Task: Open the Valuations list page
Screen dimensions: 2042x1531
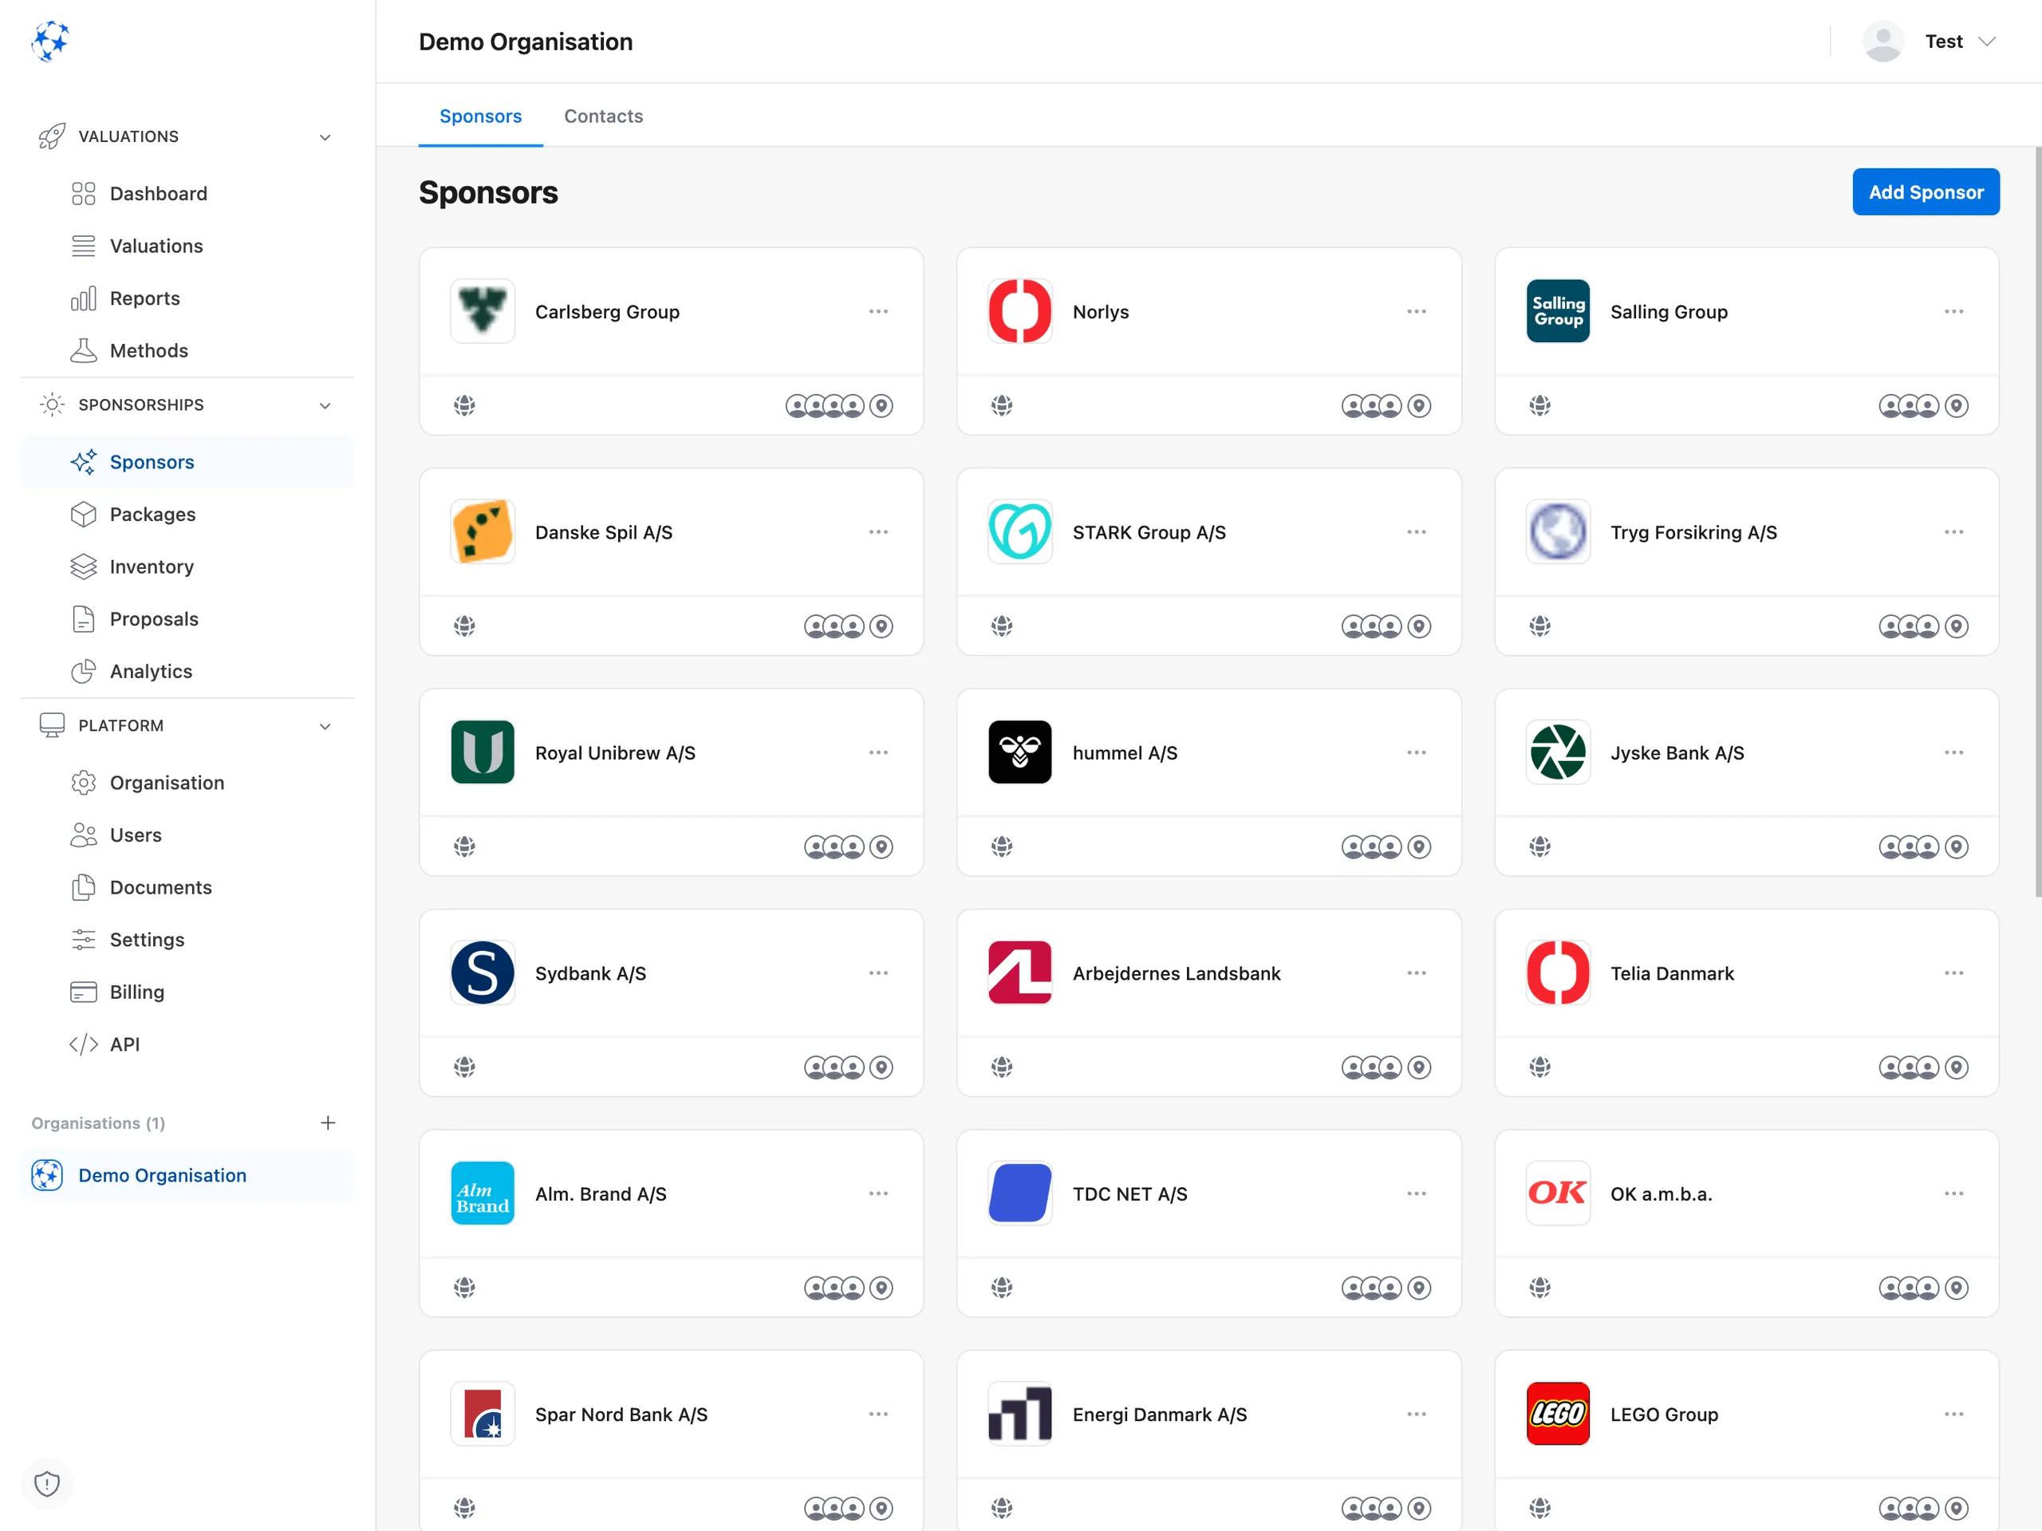Action: (x=187, y=246)
